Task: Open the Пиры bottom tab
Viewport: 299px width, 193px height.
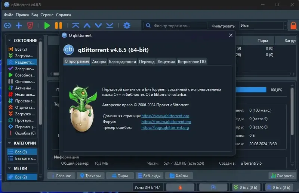Action: [x=120, y=176]
